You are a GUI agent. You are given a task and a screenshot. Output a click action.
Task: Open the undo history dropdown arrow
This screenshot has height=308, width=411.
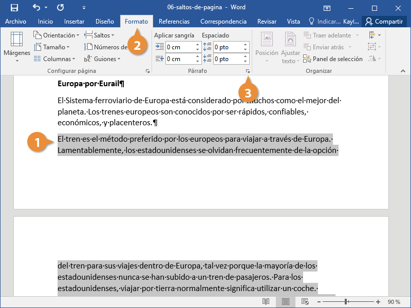point(46,7)
